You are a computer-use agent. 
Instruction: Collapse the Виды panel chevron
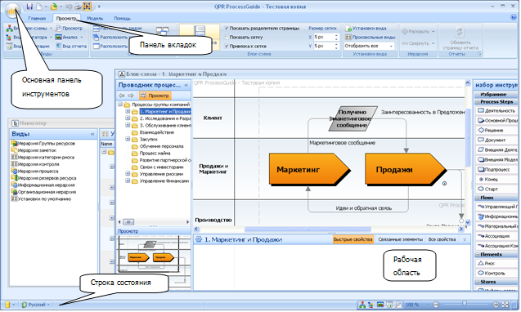(x=92, y=134)
